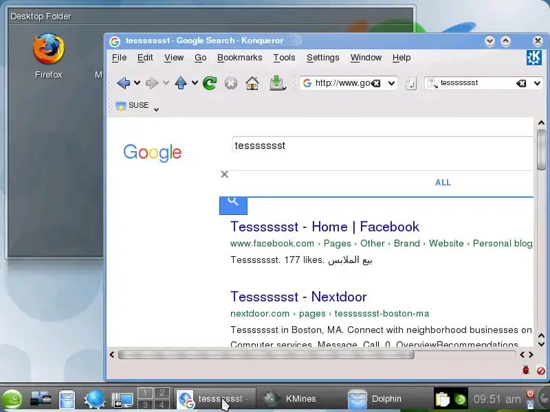Open the search engine selector icon
Image resolution: width=550 pixels, height=412 pixels.
432,83
